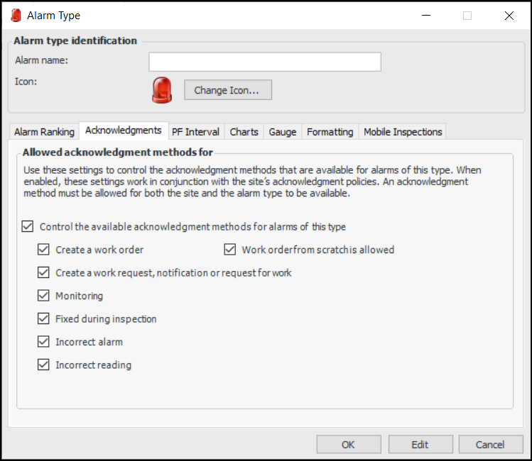532x461 pixels.
Task: Uncheck the Monitoring checkbox
Action: (x=44, y=296)
